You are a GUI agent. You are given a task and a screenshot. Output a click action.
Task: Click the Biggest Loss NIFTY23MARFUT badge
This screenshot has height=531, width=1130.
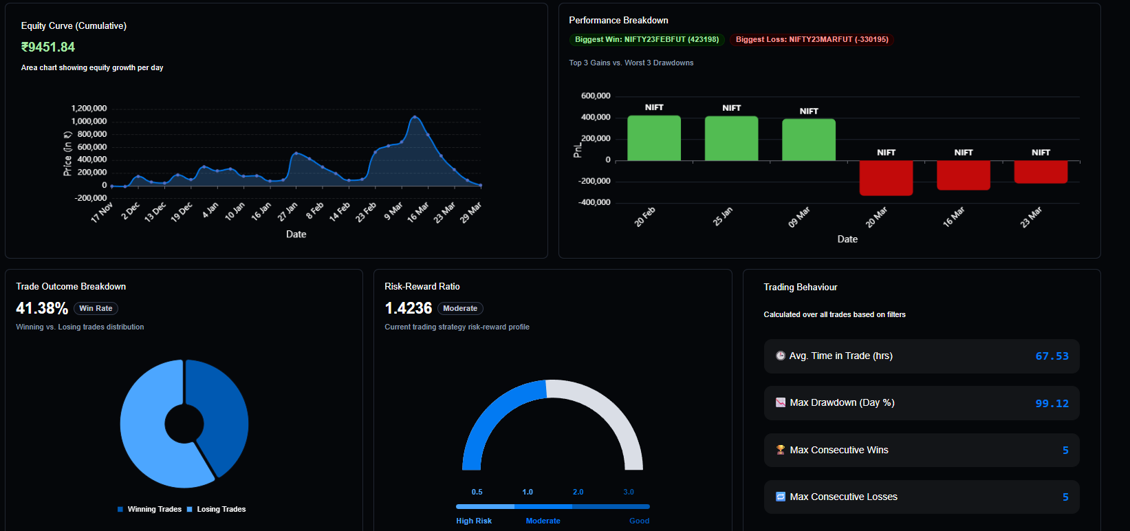pyautogui.click(x=812, y=40)
